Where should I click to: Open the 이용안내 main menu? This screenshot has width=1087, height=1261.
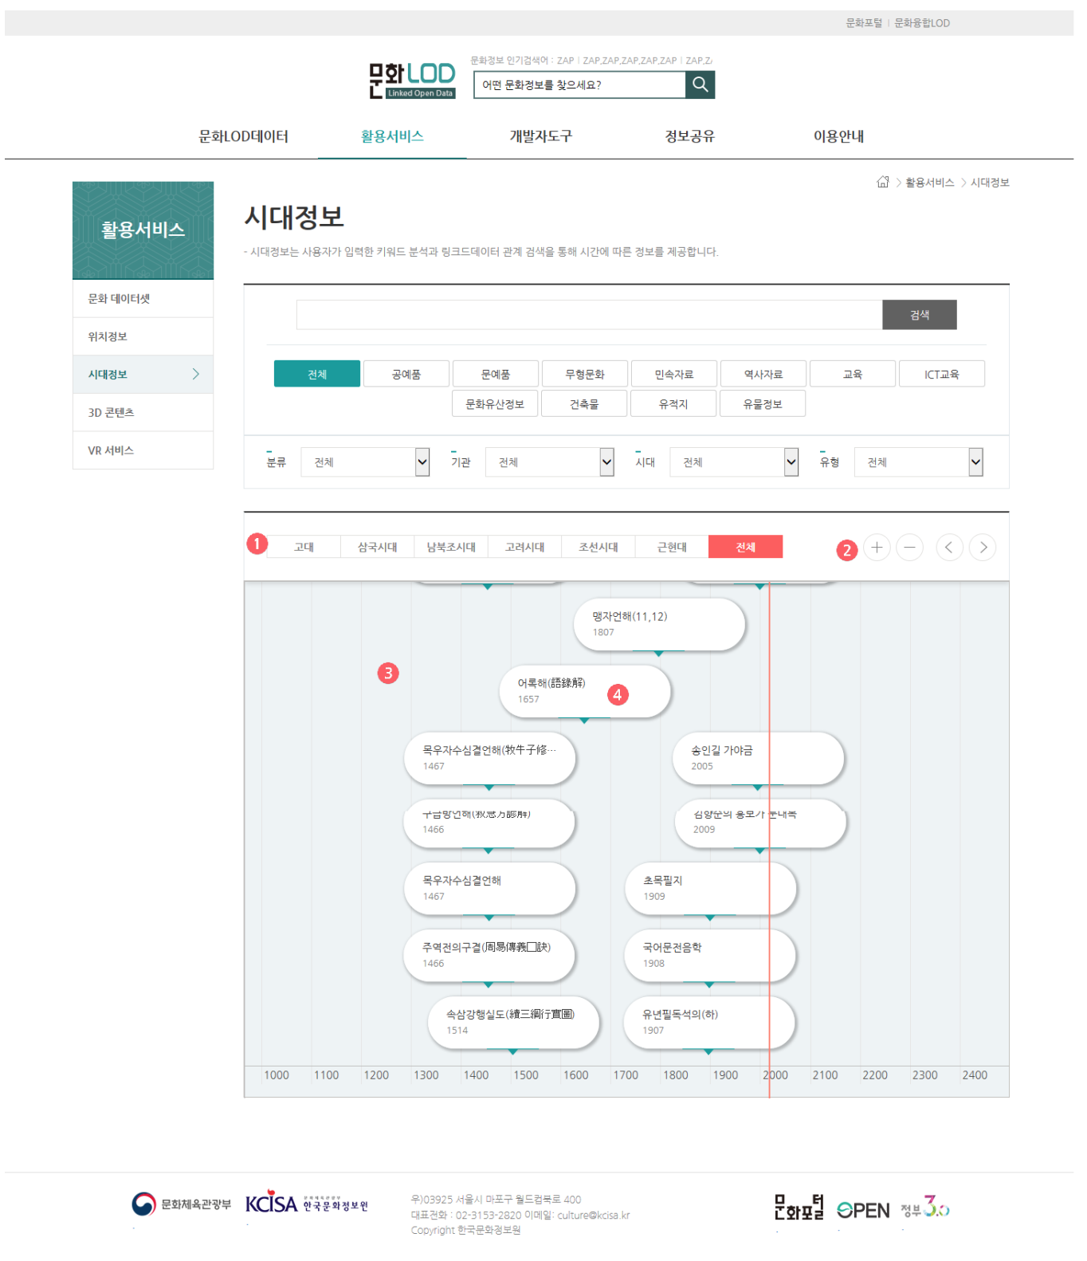[x=839, y=136]
